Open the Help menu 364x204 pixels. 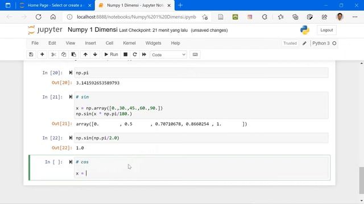[x=176, y=43]
